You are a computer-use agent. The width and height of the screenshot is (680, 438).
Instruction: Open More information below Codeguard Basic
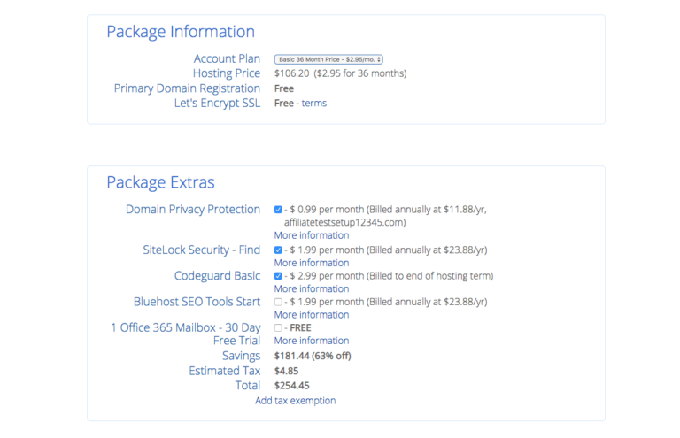[311, 288]
